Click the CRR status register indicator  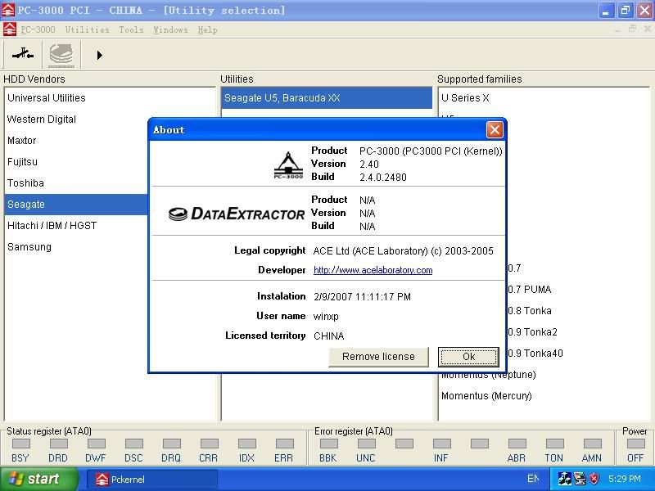tap(209, 444)
